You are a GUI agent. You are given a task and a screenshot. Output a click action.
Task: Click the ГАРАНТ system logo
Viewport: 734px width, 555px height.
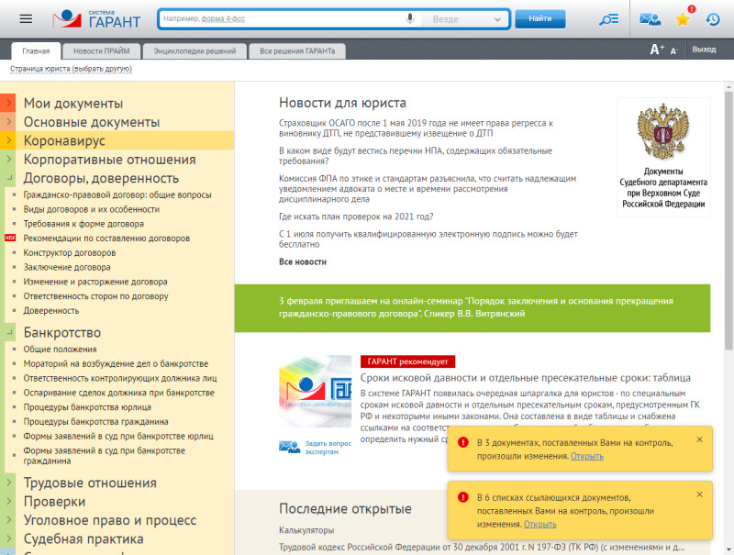coord(96,18)
